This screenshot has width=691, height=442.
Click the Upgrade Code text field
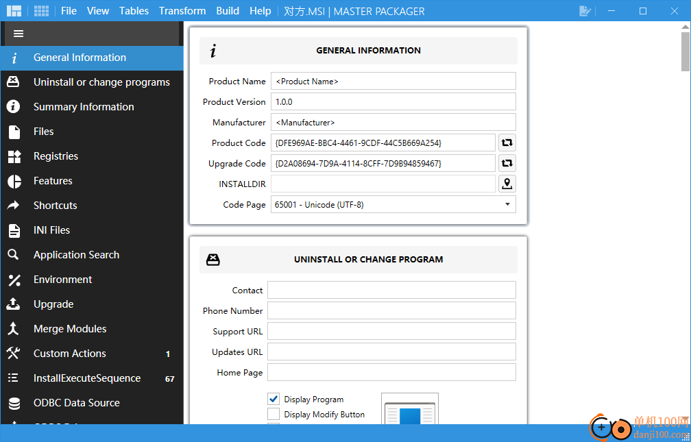click(x=383, y=164)
